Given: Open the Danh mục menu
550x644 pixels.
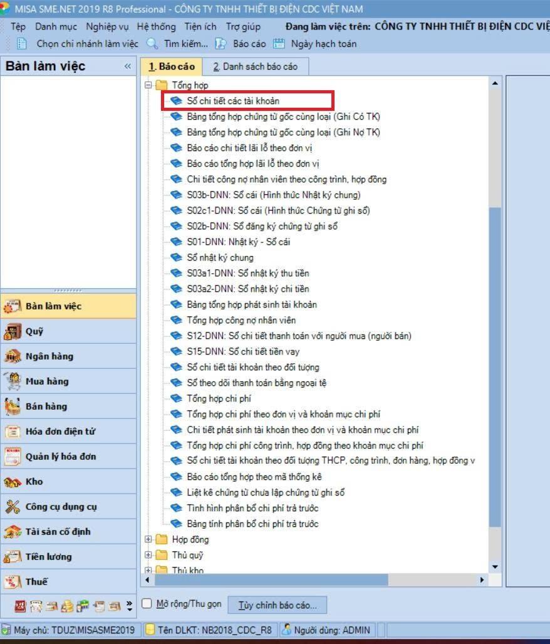Looking at the screenshot, I should (56, 27).
